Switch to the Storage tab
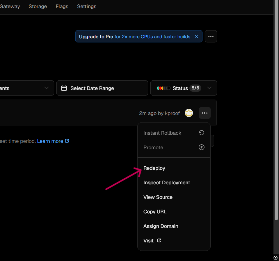Image resolution: width=279 pixels, height=261 pixels. [38, 6]
